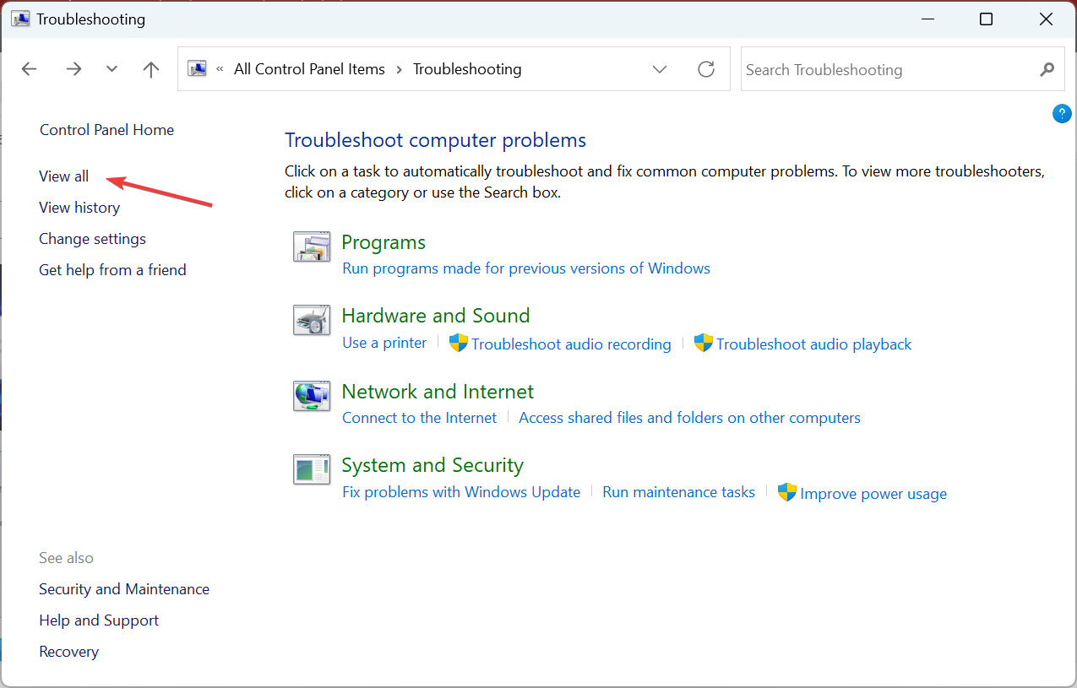
Task: Click the System and Security icon
Action: point(312,469)
